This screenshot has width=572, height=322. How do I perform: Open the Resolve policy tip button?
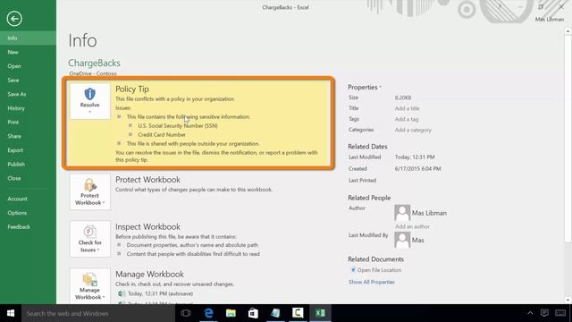point(89,101)
